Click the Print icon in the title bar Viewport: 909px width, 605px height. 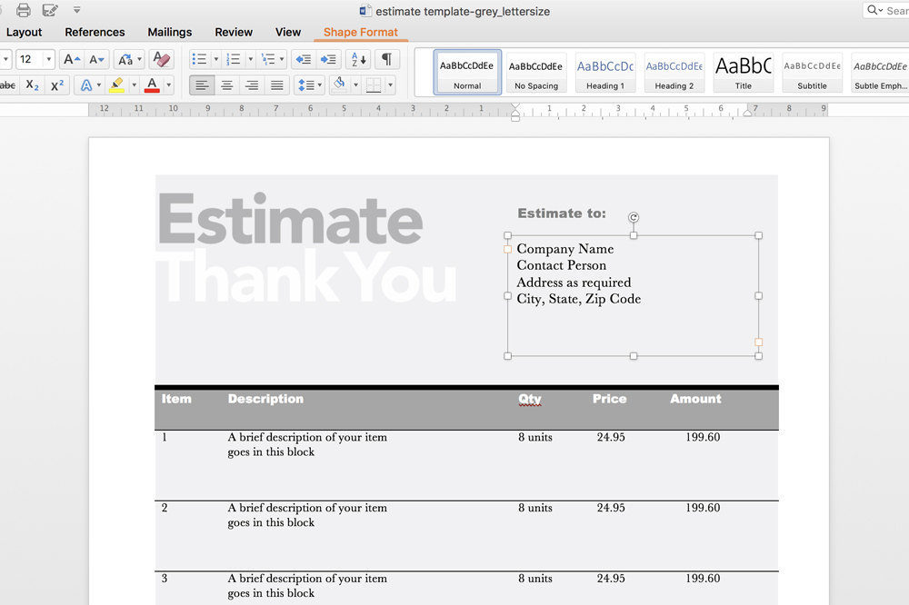point(24,10)
